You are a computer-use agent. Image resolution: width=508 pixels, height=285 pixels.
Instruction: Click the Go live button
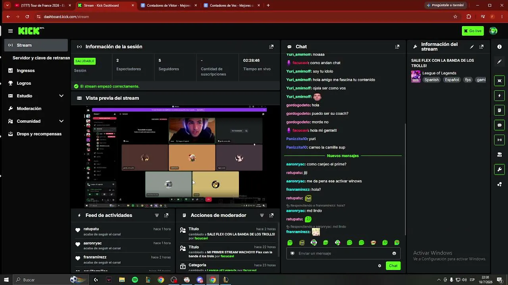[x=473, y=31]
